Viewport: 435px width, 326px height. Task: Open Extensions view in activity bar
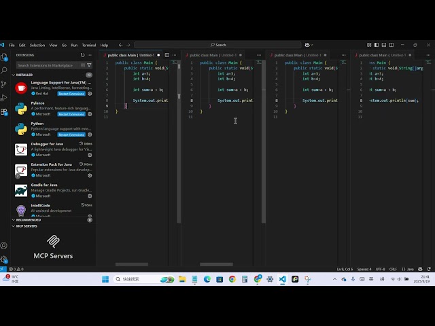4,111
